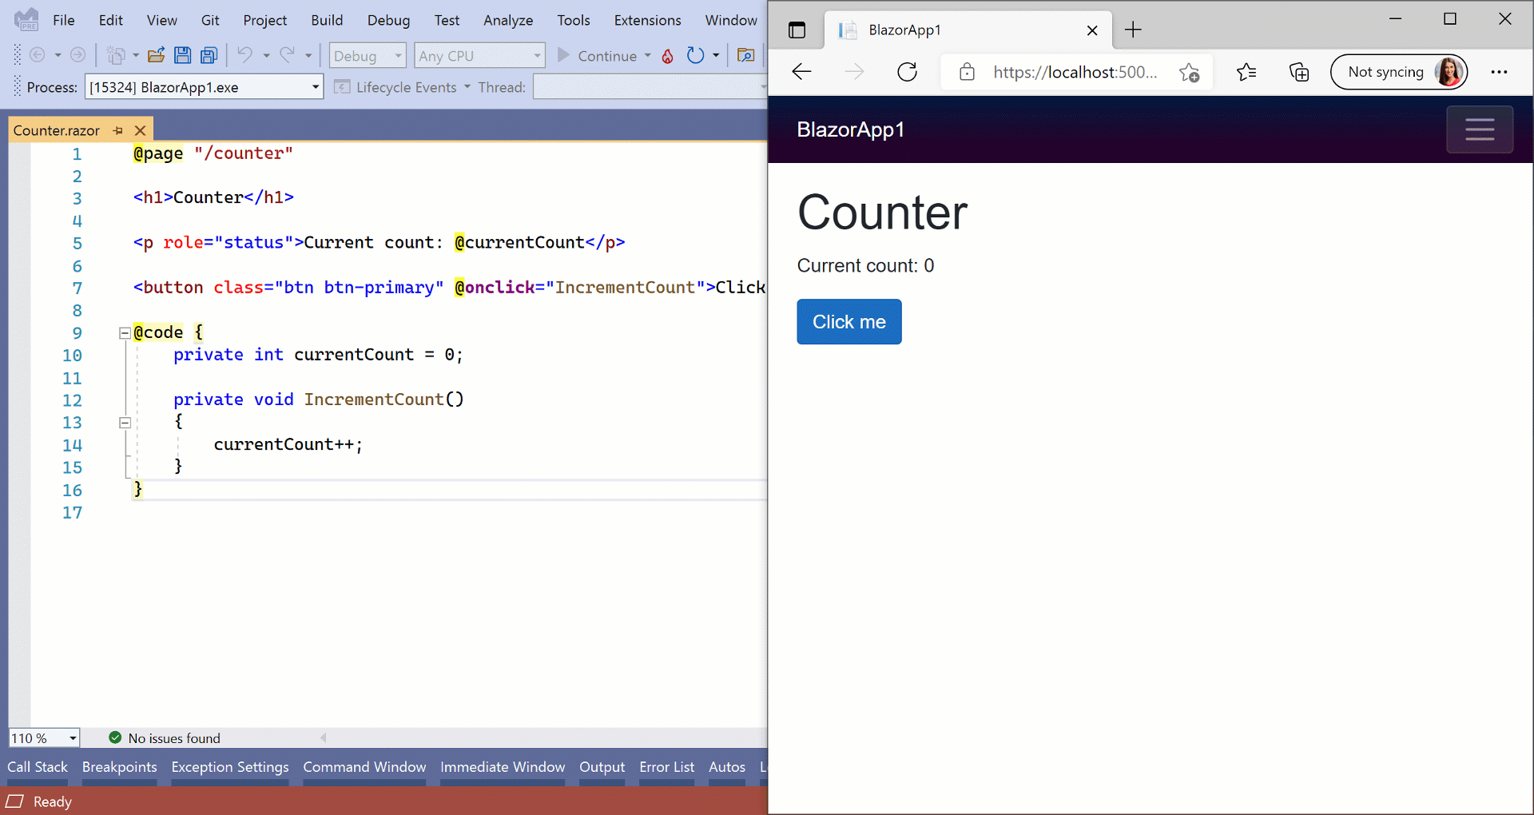The height and width of the screenshot is (815, 1534).
Task: Pin the Counter.razor tab
Action: 118,130
